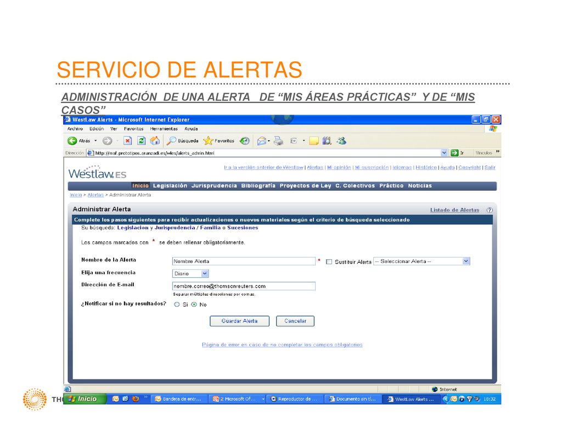Click the wireless network tray icon

(x=470, y=399)
